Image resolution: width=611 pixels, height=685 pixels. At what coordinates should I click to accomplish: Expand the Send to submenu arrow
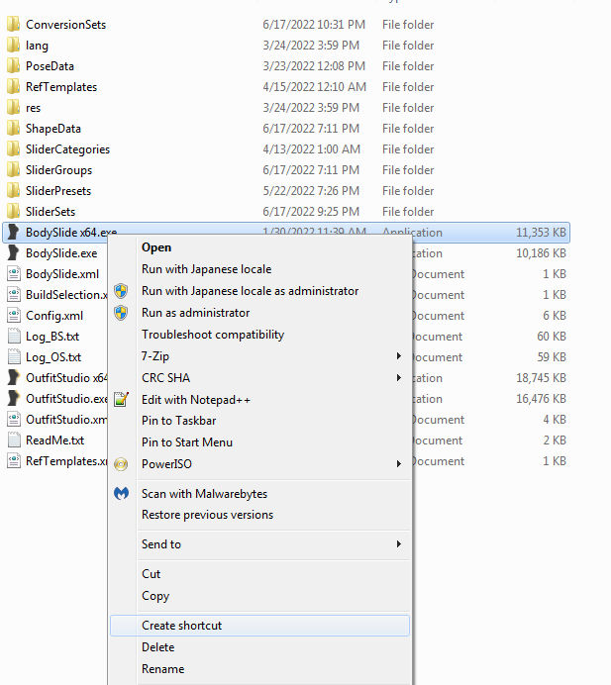coord(398,543)
